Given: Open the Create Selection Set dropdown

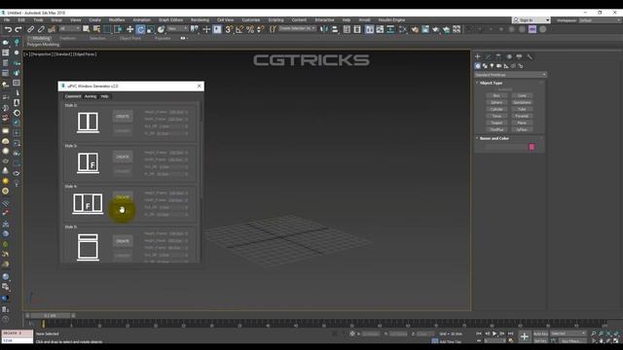Looking at the screenshot, I should 297,28.
